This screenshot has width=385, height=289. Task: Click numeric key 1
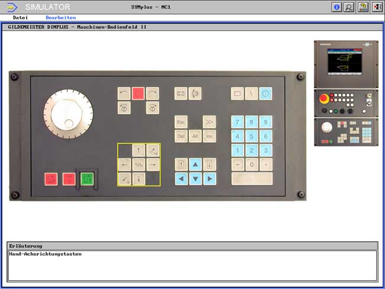tap(238, 150)
